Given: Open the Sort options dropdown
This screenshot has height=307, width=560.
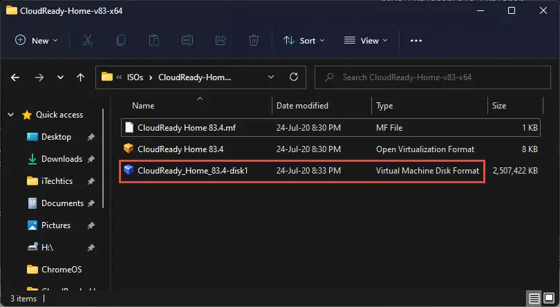Looking at the screenshot, I should coord(304,40).
